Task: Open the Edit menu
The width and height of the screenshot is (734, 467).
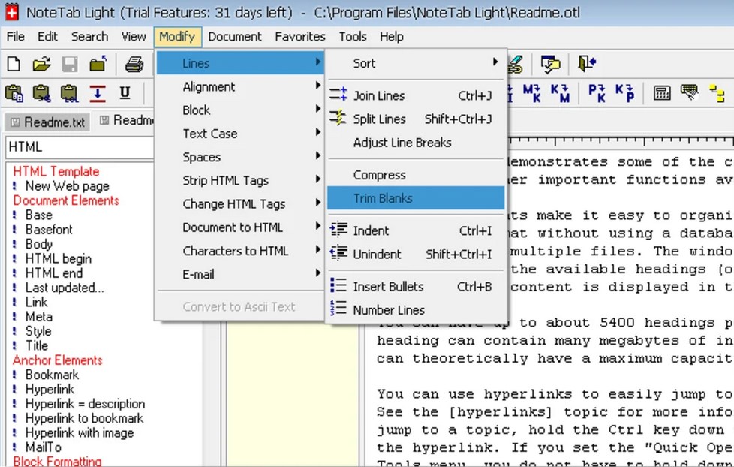Action: 48,37
